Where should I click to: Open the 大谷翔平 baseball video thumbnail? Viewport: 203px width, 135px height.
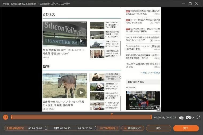143,101
